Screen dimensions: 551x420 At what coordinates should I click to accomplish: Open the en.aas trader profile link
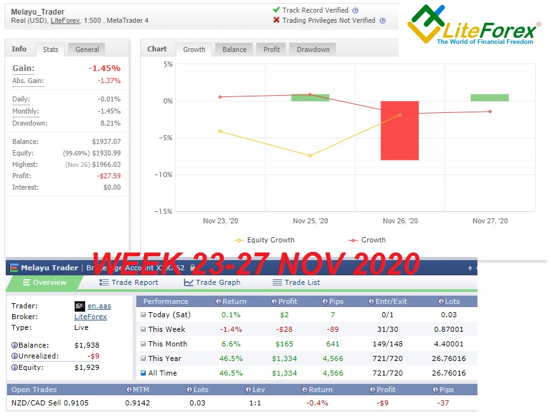point(100,306)
